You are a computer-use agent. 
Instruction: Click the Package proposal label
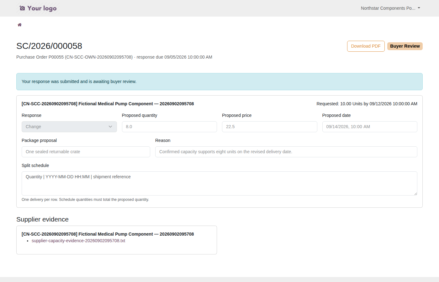coord(39,140)
